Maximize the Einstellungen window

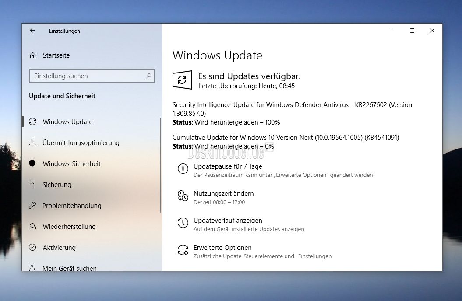point(412,31)
